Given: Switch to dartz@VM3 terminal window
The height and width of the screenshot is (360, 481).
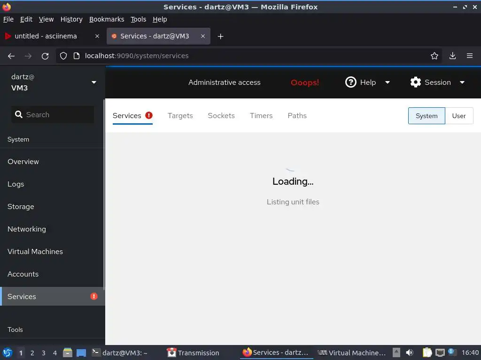Looking at the screenshot, I should pyautogui.click(x=120, y=352).
